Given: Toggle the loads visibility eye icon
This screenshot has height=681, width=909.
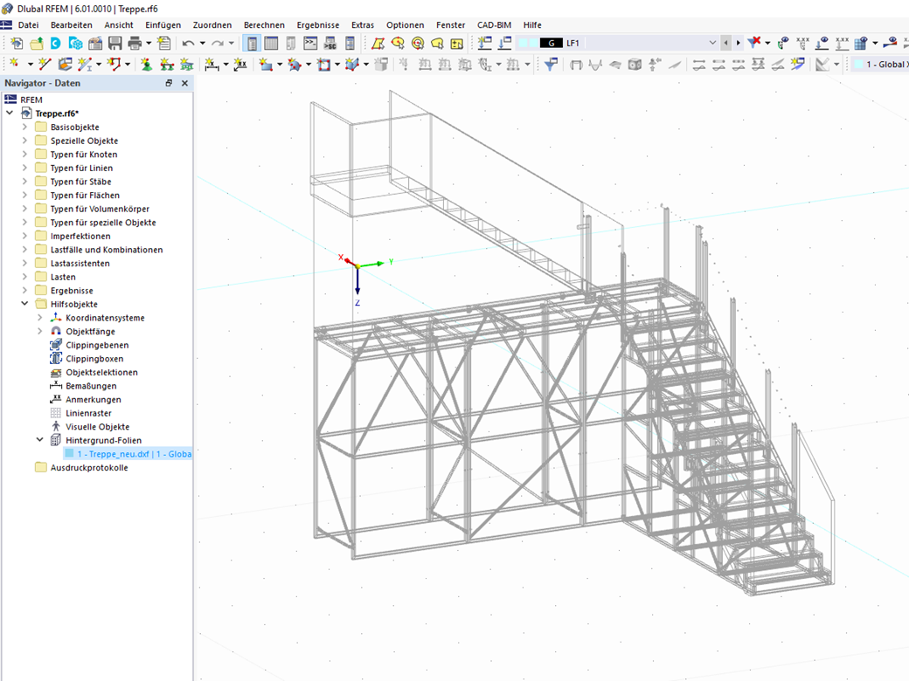Looking at the screenshot, I should (822, 43).
